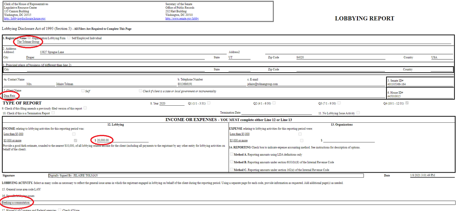Select Method B section 6033(b)(8) checkbox
Viewport: 456px width, 211px height.
[232, 162]
